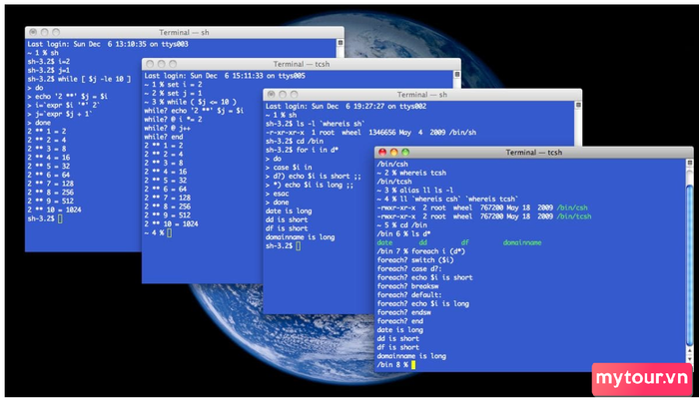Click the line '~ 1 % set i = 2'
699x404 pixels.
pos(173,84)
